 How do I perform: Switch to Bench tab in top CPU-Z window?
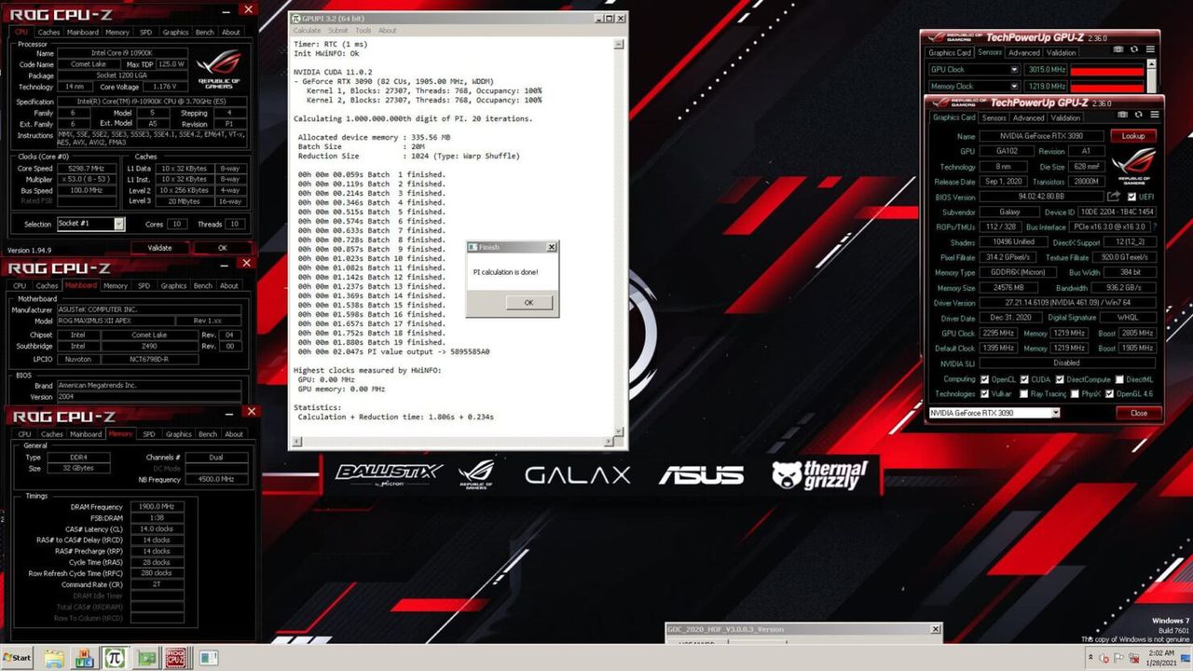(x=203, y=32)
